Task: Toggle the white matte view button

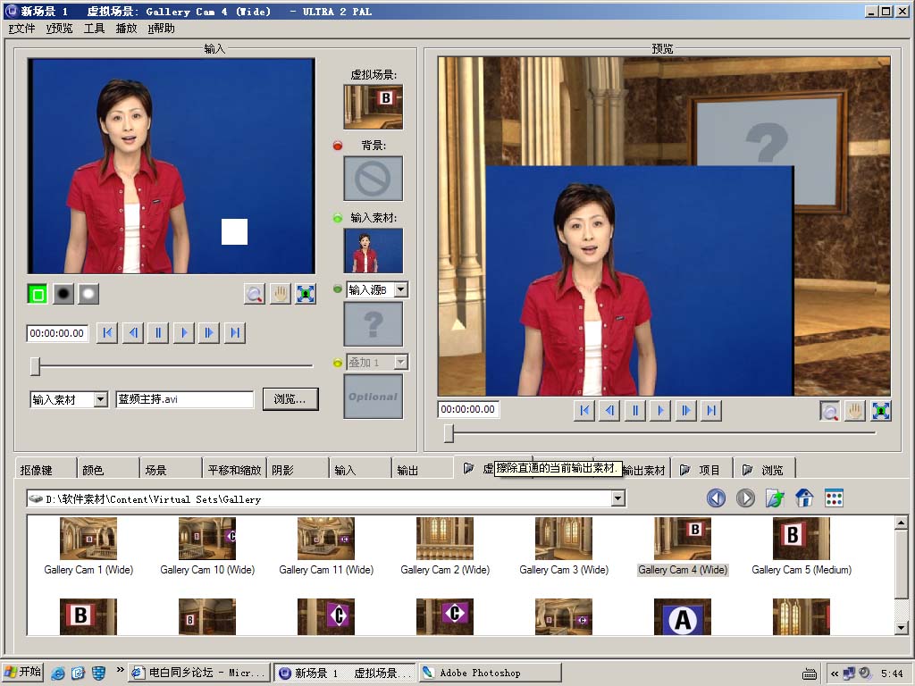Action: [x=88, y=294]
